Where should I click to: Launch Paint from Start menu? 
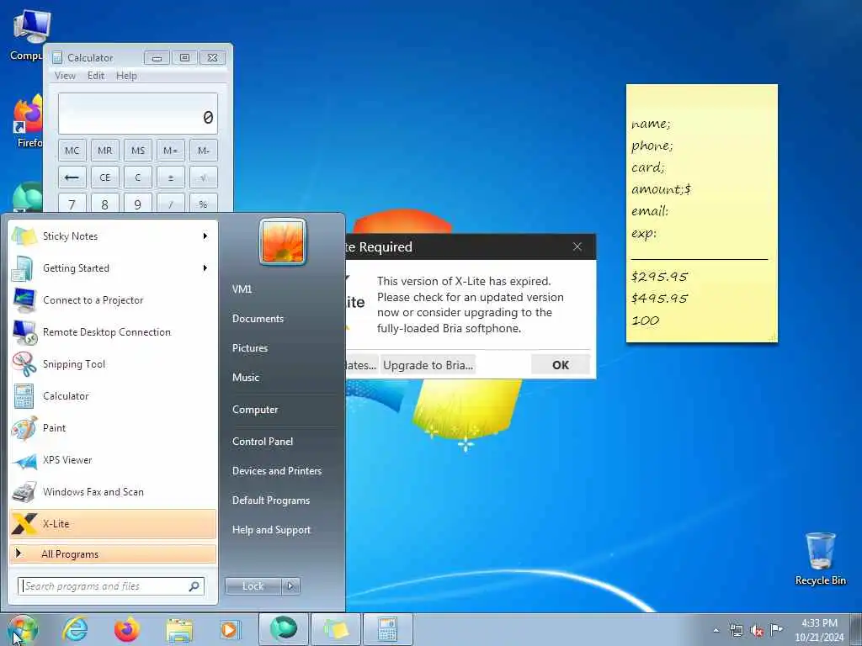(113, 428)
